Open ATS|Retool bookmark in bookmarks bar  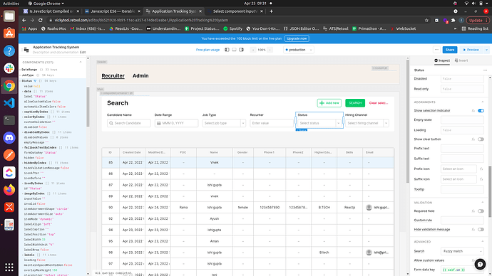[335, 28]
